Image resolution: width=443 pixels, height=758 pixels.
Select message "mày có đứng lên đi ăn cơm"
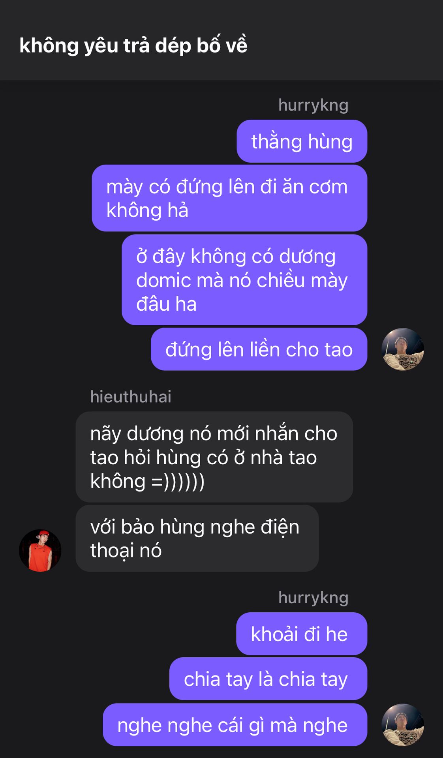(229, 198)
